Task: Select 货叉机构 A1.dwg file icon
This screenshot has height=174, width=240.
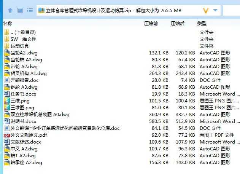Action: [7, 73]
